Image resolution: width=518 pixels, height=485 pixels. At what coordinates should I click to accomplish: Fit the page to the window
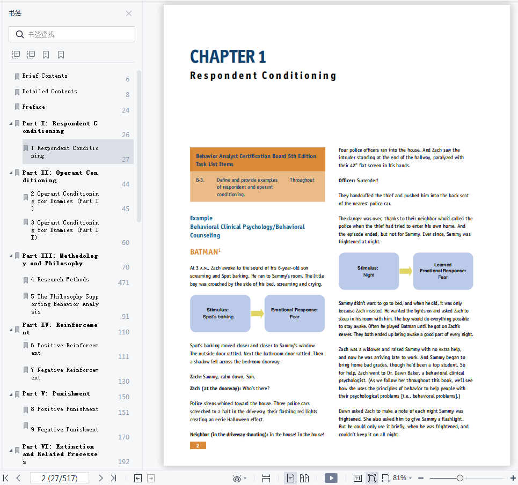(x=372, y=478)
